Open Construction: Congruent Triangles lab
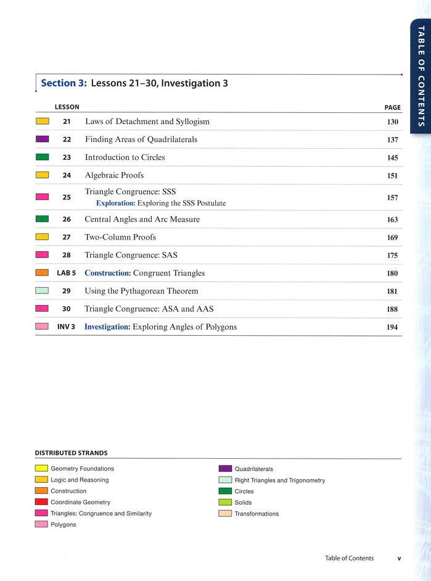This screenshot has width=431, height=581. pos(144,273)
